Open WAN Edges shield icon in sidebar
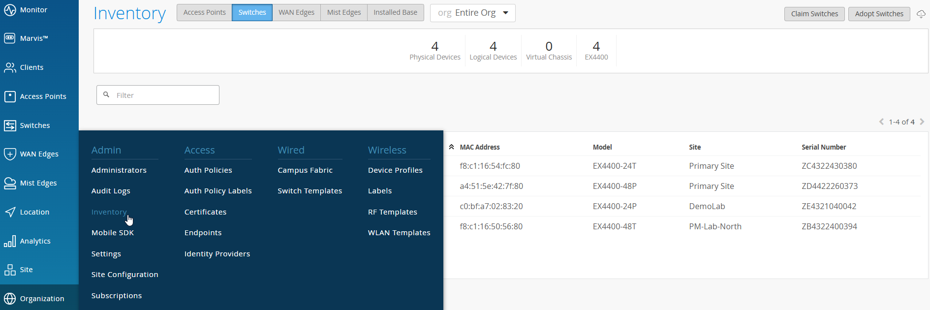 [x=10, y=154]
